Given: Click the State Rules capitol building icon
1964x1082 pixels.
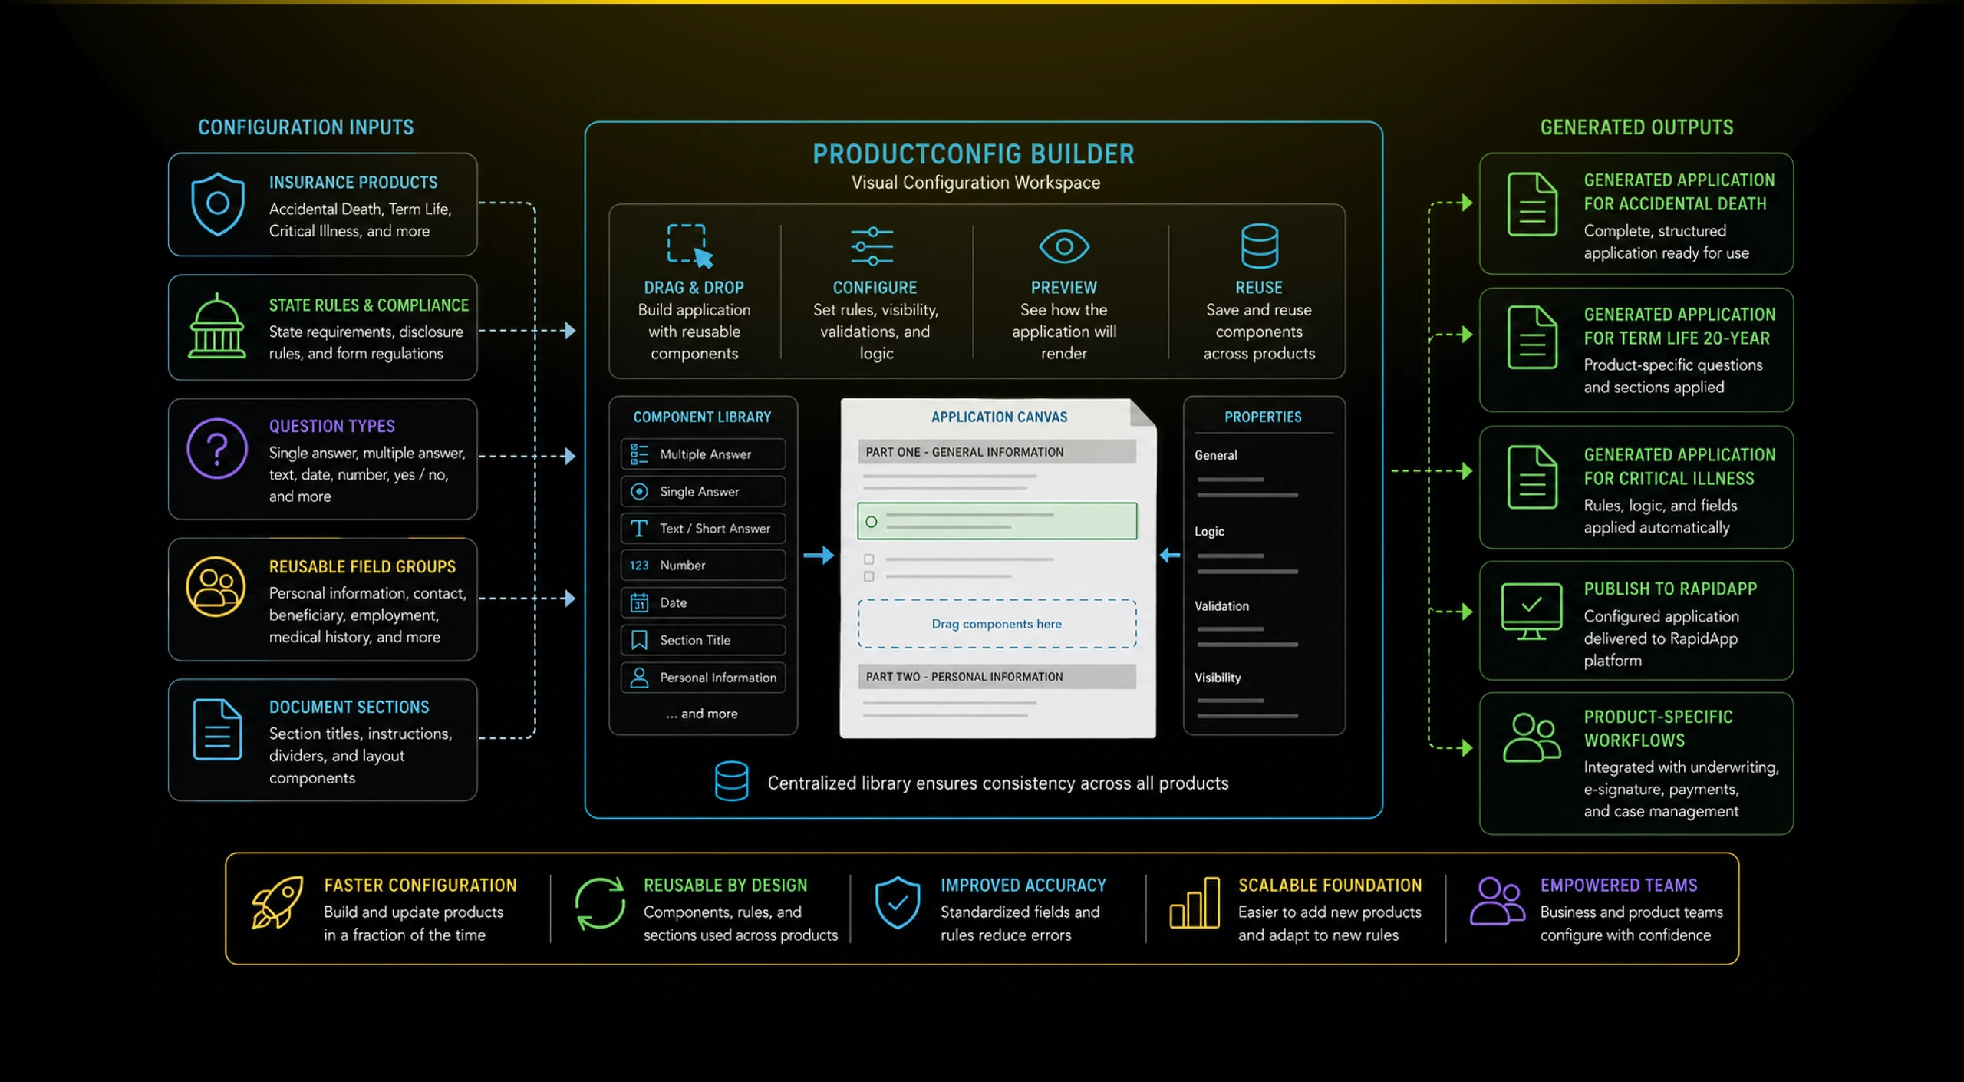Looking at the screenshot, I should (x=217, y=325).
